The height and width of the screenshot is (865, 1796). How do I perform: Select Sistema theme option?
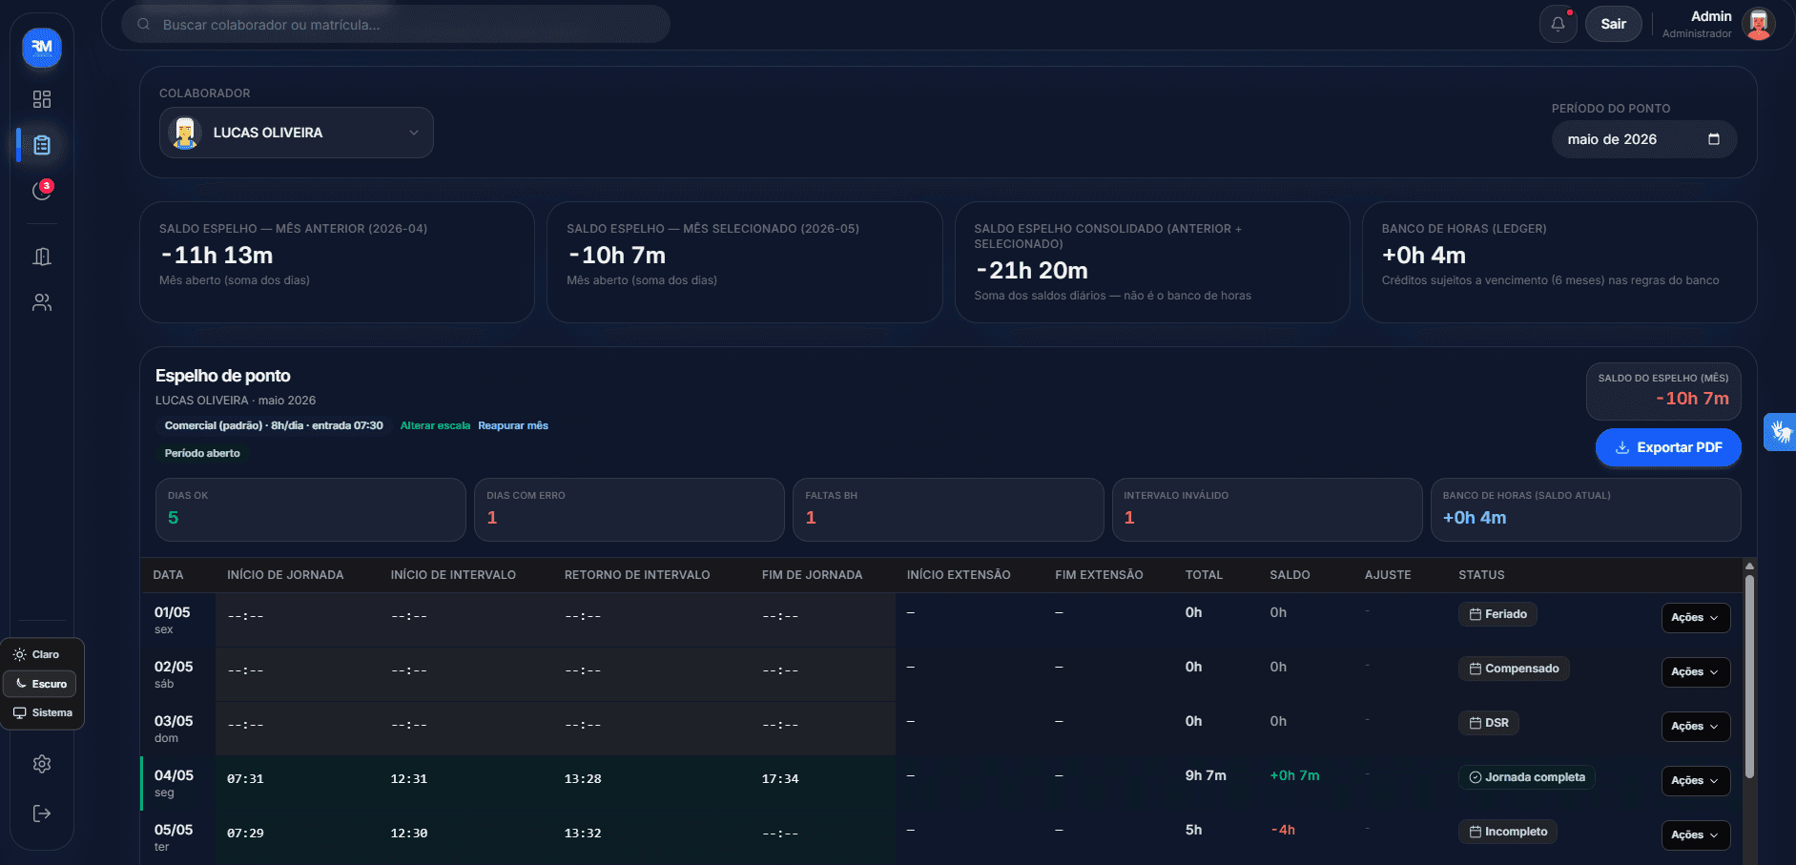[x=42, y=712]
